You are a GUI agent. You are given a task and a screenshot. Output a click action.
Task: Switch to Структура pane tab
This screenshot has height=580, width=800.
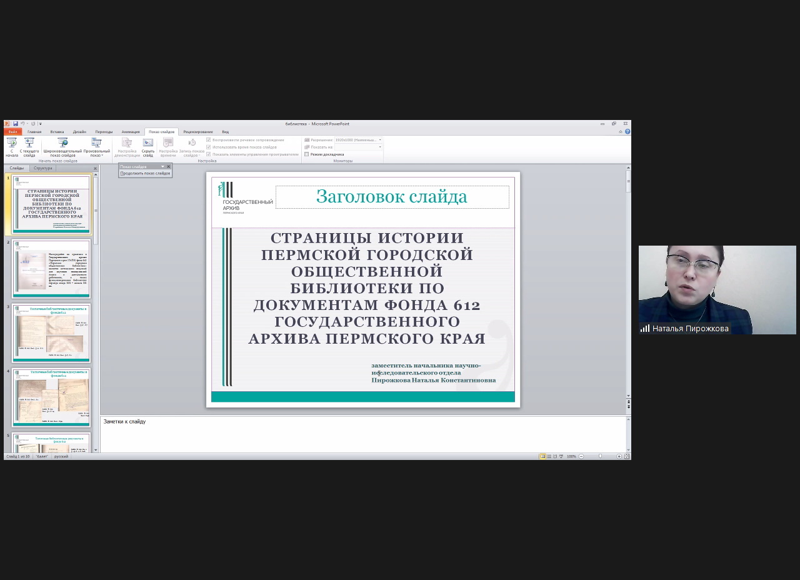tap(43, 168)
